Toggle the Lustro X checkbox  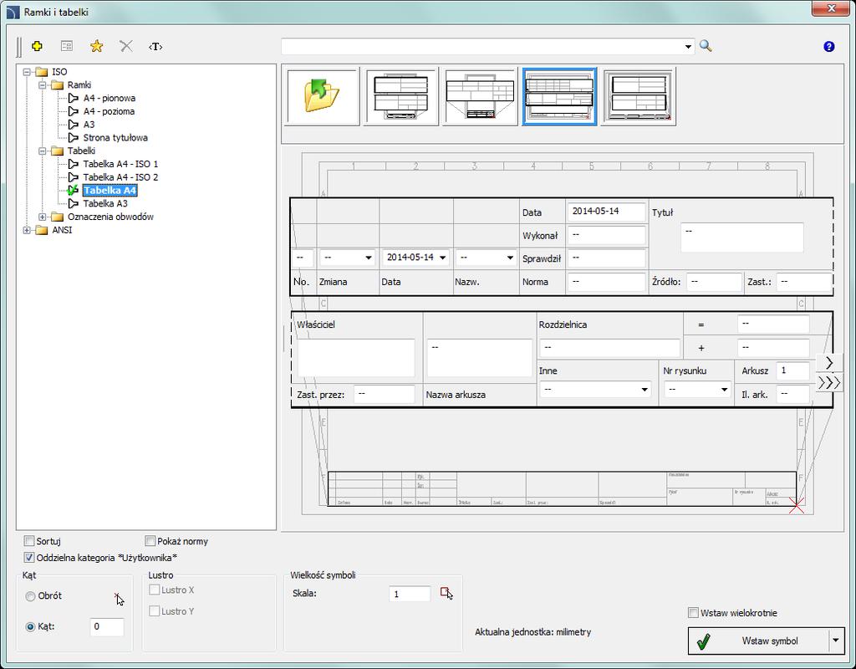(x=155, y=590)
